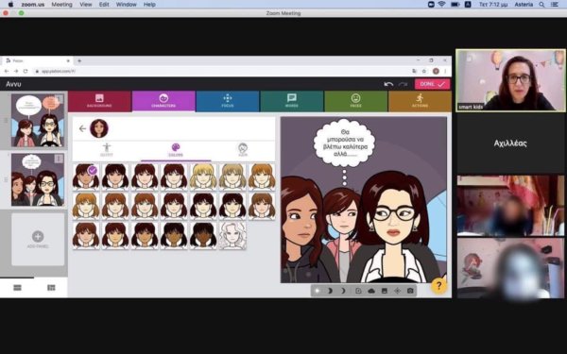The height and width of the screenshot is (354, 567).
Task: Click the DONE button
Action: (432, 84)
